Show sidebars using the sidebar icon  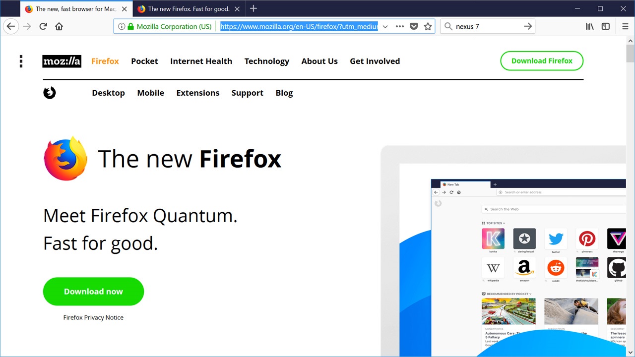point(605,26)
